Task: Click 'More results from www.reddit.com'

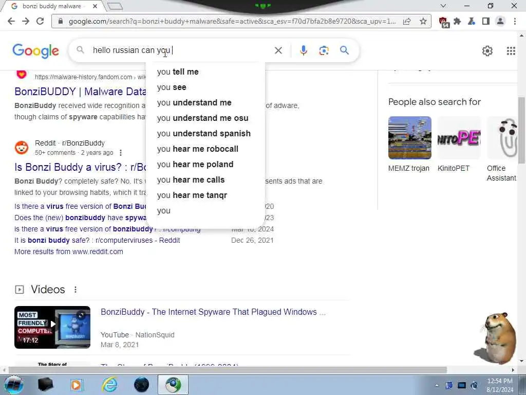Action: (69, 252)
